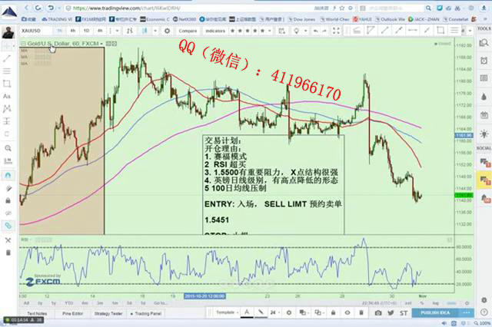Open the Pine Editor tab
The width and height of the screenshot is (492, 327).
point(72,313)
